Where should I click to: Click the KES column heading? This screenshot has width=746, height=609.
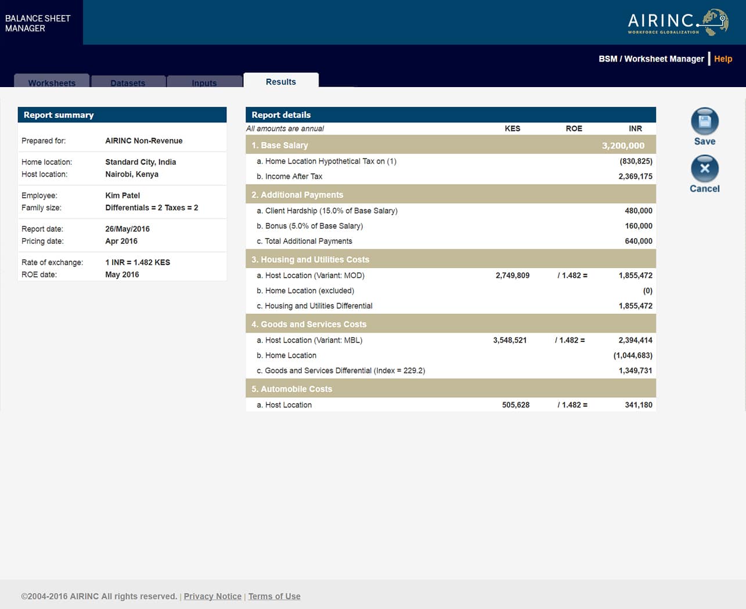(512, 128)
